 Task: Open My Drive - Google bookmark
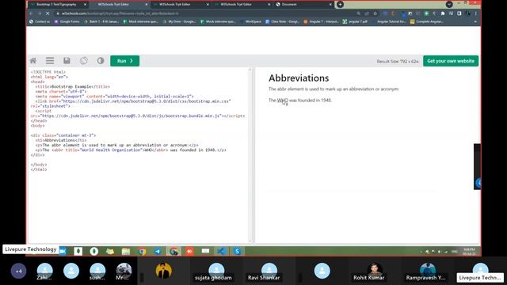180,21
